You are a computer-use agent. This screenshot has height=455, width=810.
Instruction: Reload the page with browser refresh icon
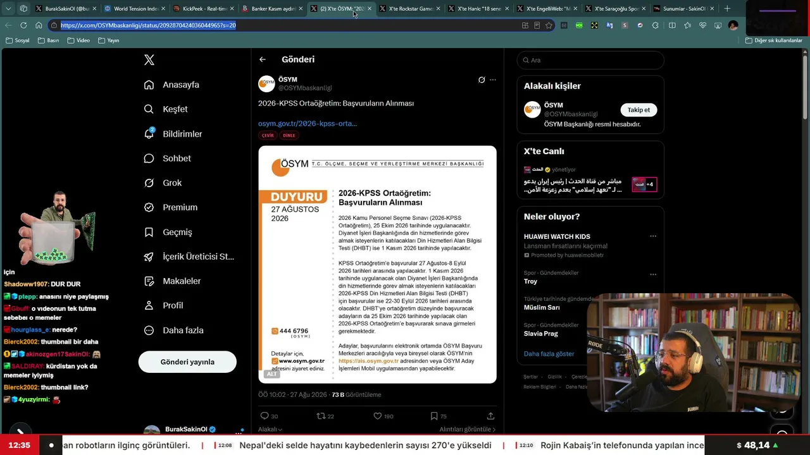point(23,25)
